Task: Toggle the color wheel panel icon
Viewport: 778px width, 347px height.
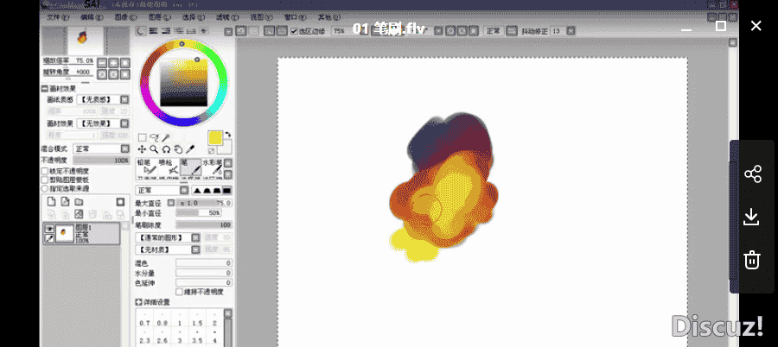Action: click(141, 31)
